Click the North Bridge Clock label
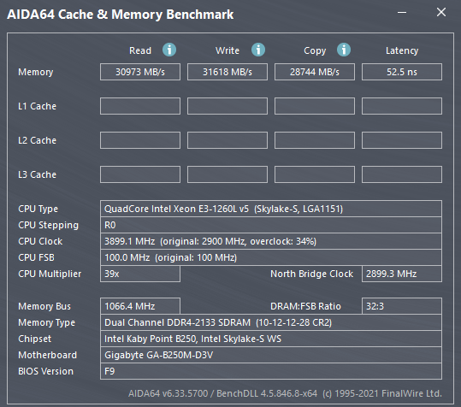This screenshot has height=407, width=461. pos(311,274)
